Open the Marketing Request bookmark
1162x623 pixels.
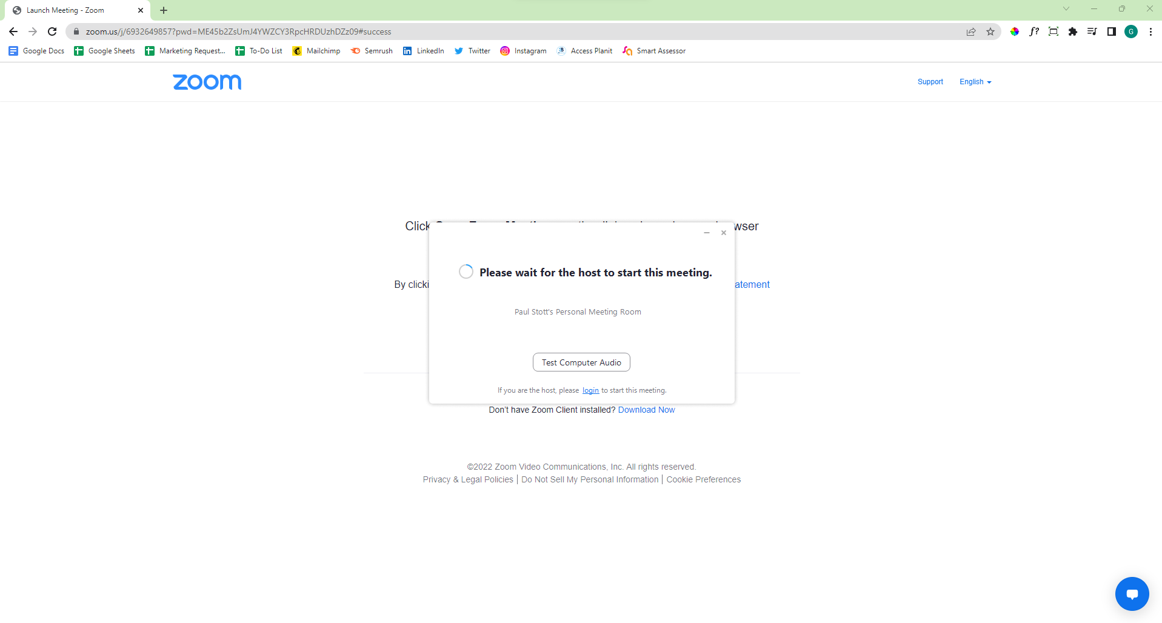click(185, 51)
